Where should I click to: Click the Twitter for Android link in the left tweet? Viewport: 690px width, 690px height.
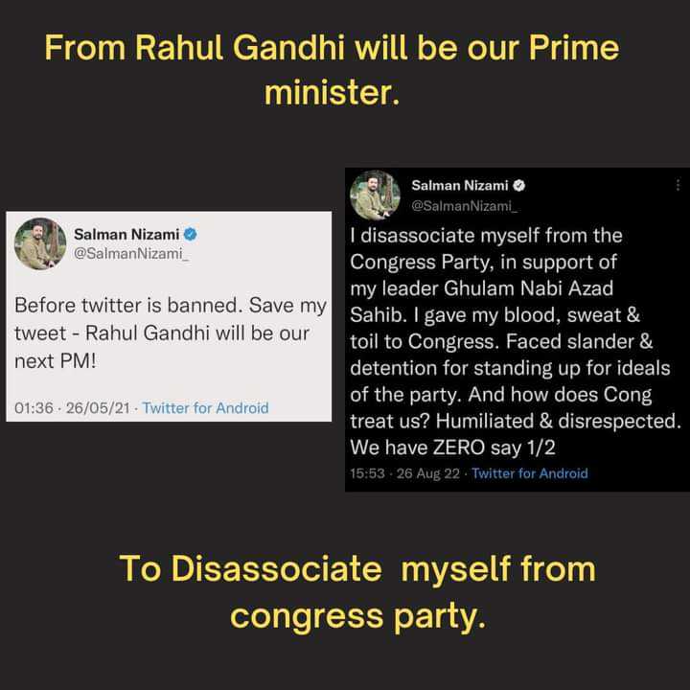click(x=205, y=408)
